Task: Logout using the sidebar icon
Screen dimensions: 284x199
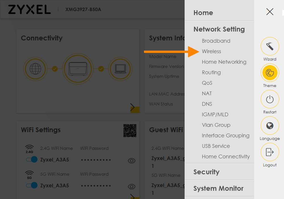Action: (x=270, y=152)
